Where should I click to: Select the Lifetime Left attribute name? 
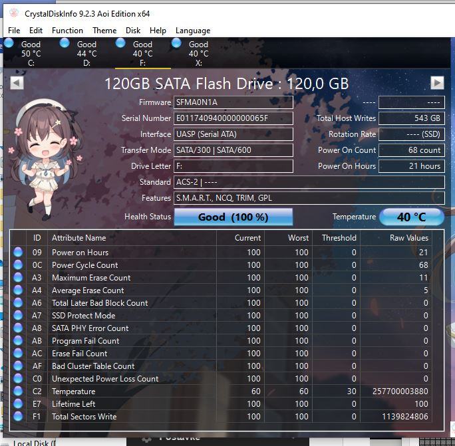[73, 403]
